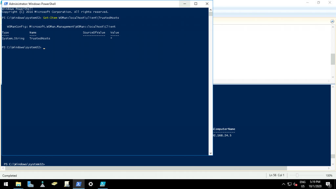This screenshot has width=336, height=189.
Task: Open the clock showing 5:19 PM
Action: pyautogui.click(x=315, y=184)
